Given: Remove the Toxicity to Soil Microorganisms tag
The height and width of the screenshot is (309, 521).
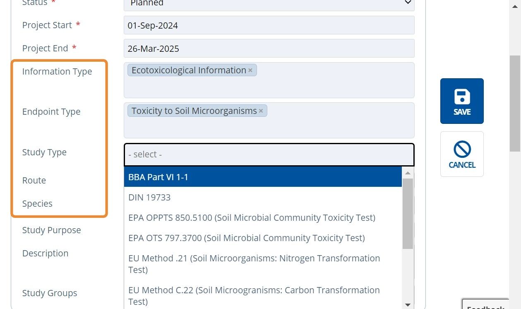Looking at the screenshot, I should (x=261, y=111).
